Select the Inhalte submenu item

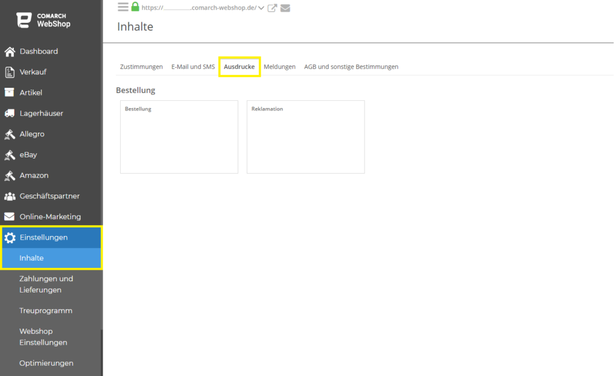coord(52,258)
